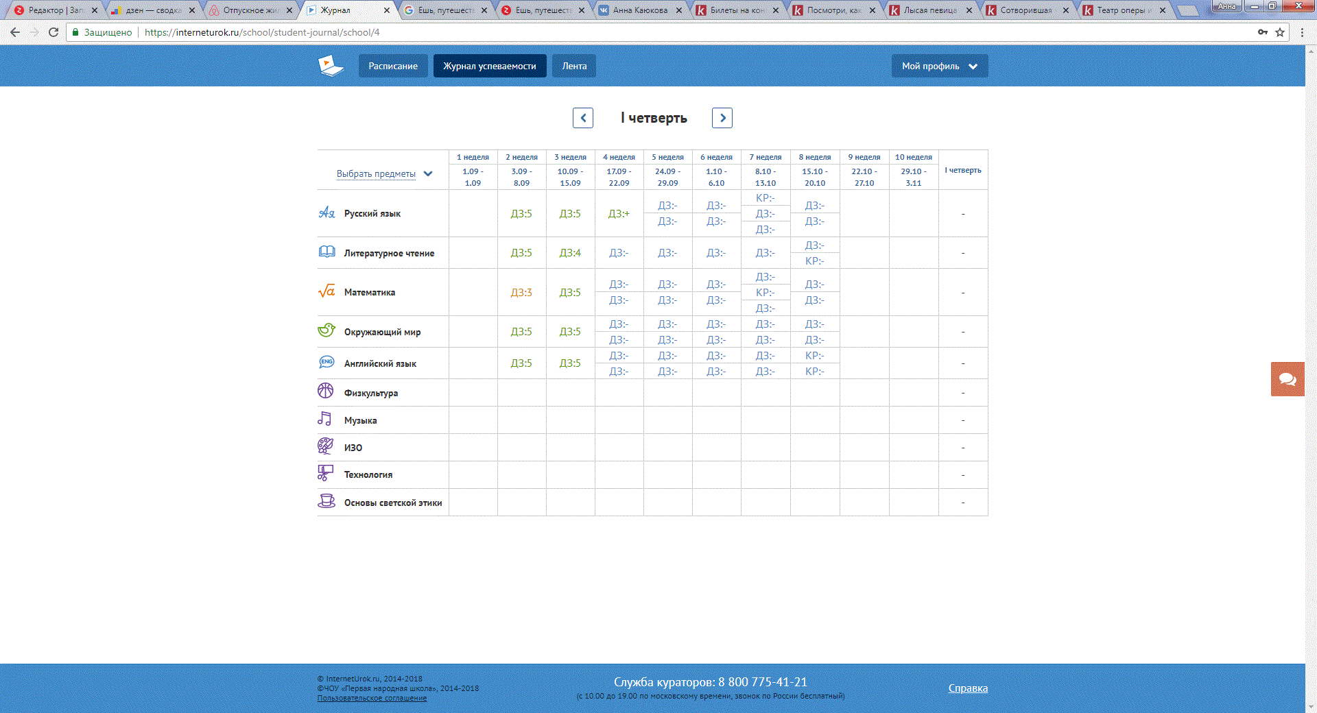Click Русский язык week 2 ДЗ:5

point(521,214)
